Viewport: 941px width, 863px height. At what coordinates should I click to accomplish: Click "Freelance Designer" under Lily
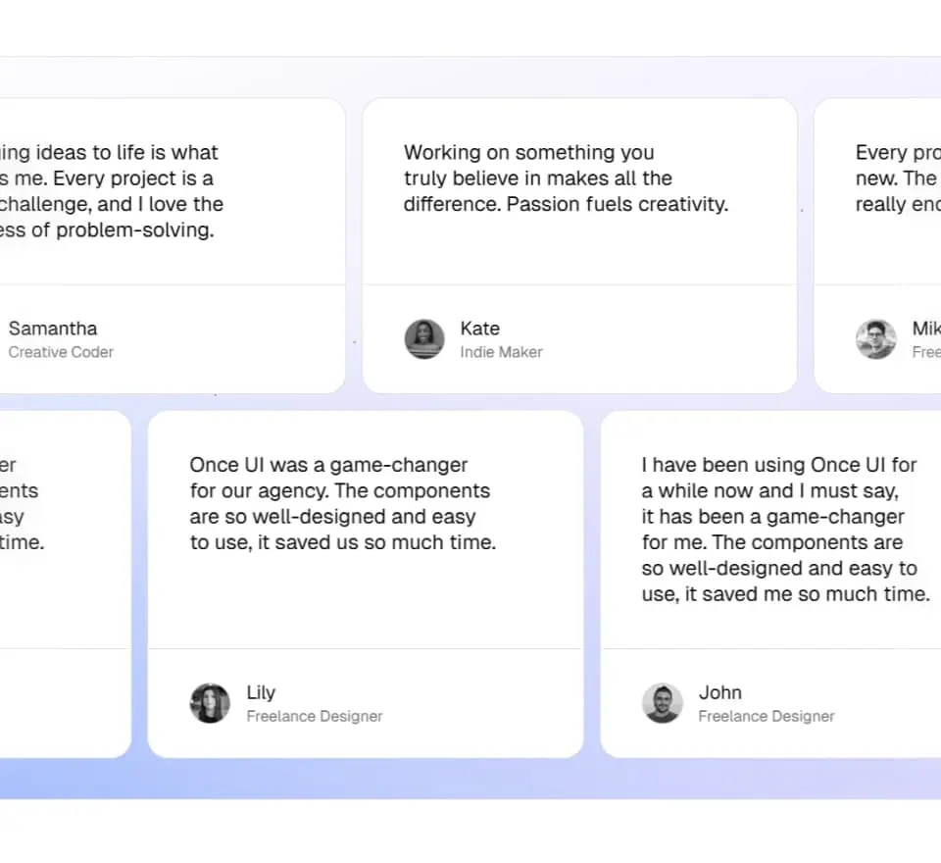(x=315, y=716)
